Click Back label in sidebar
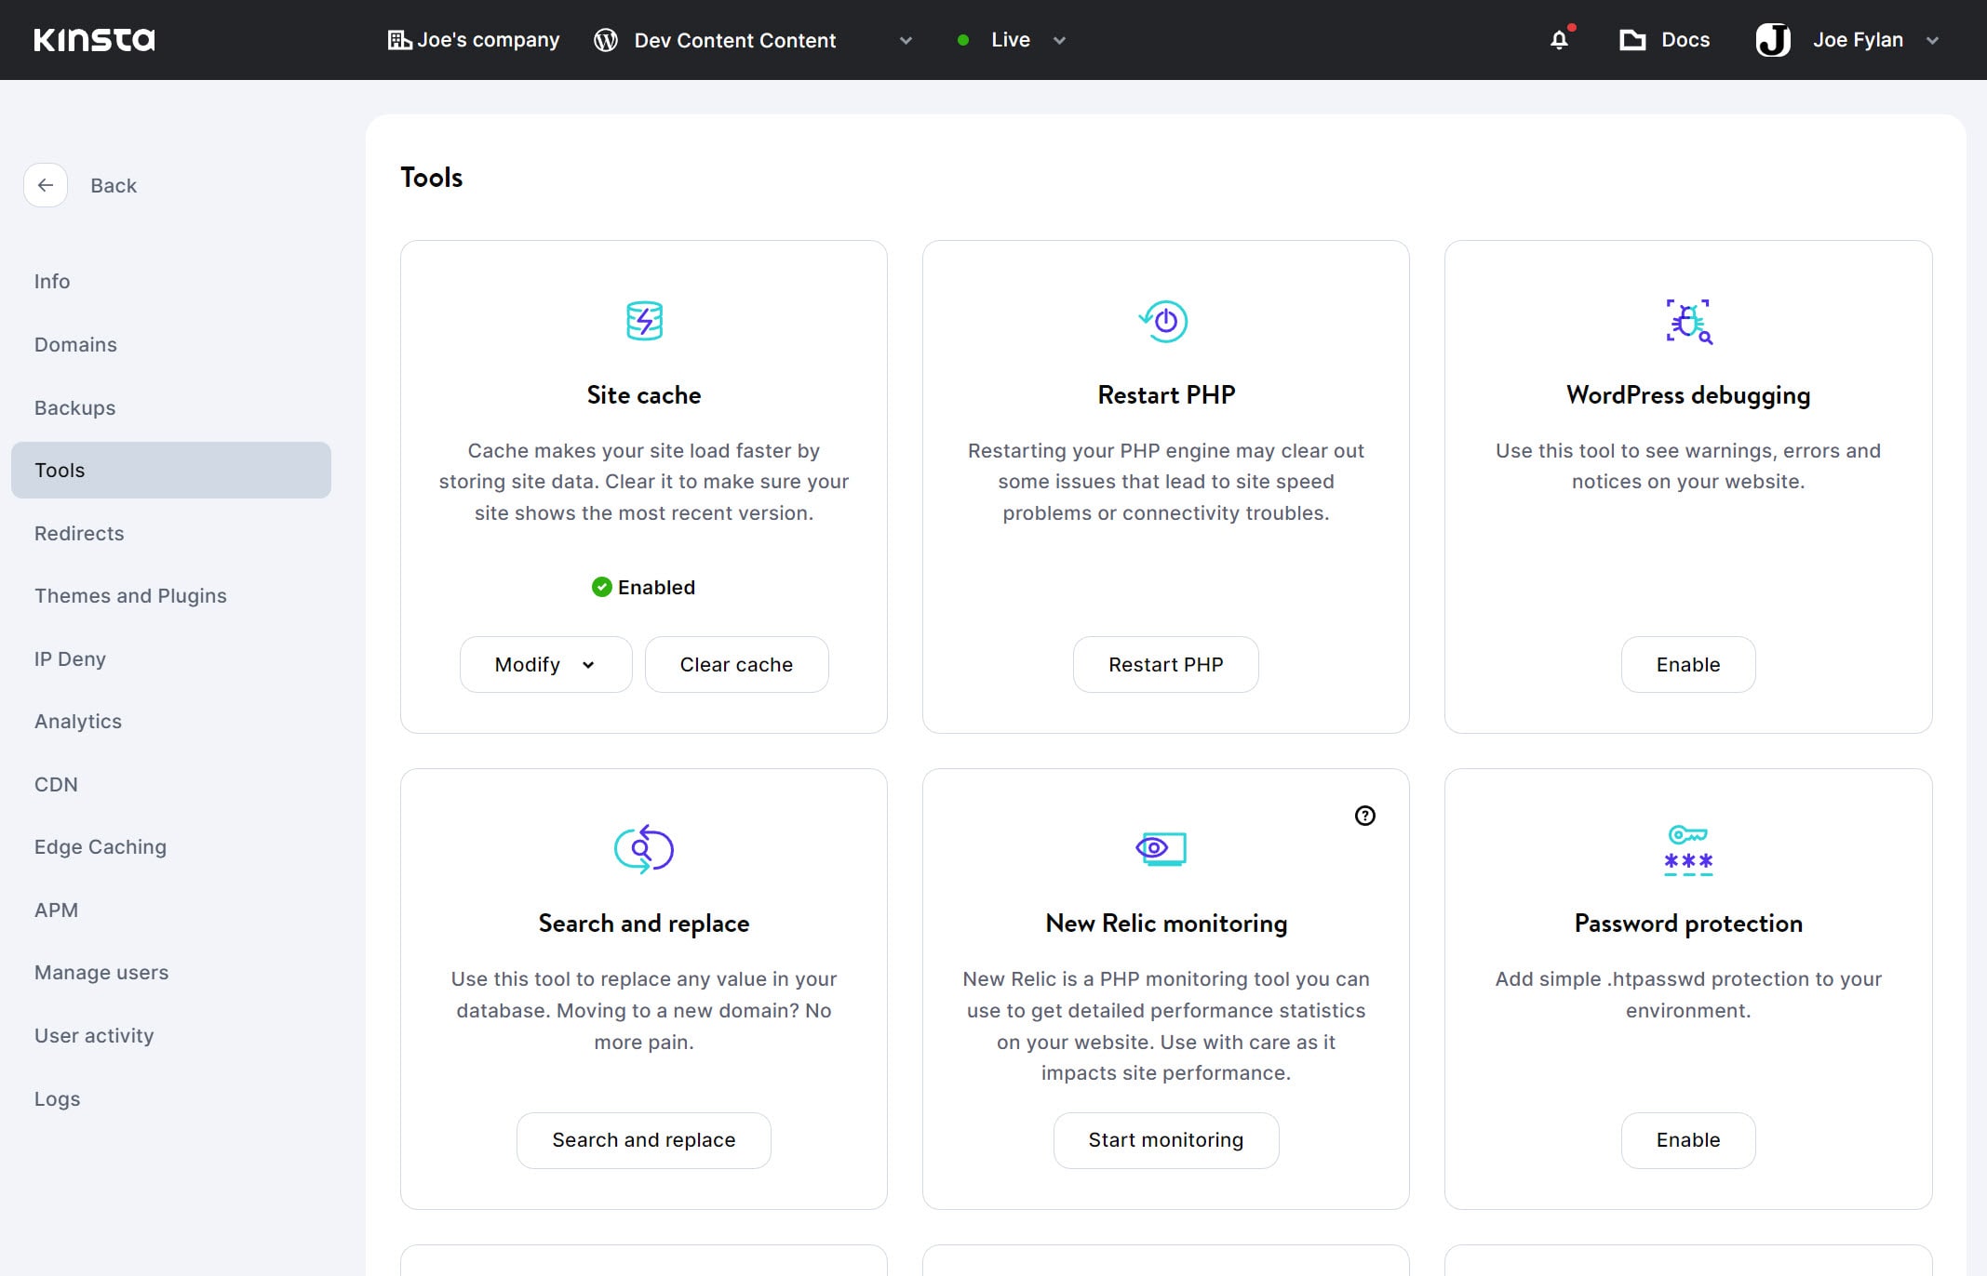 tap(114, 185)
